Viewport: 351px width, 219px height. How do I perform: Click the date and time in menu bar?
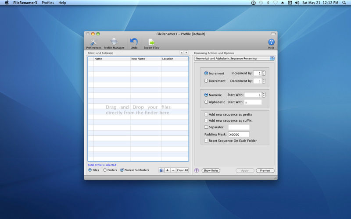point(320,3)
